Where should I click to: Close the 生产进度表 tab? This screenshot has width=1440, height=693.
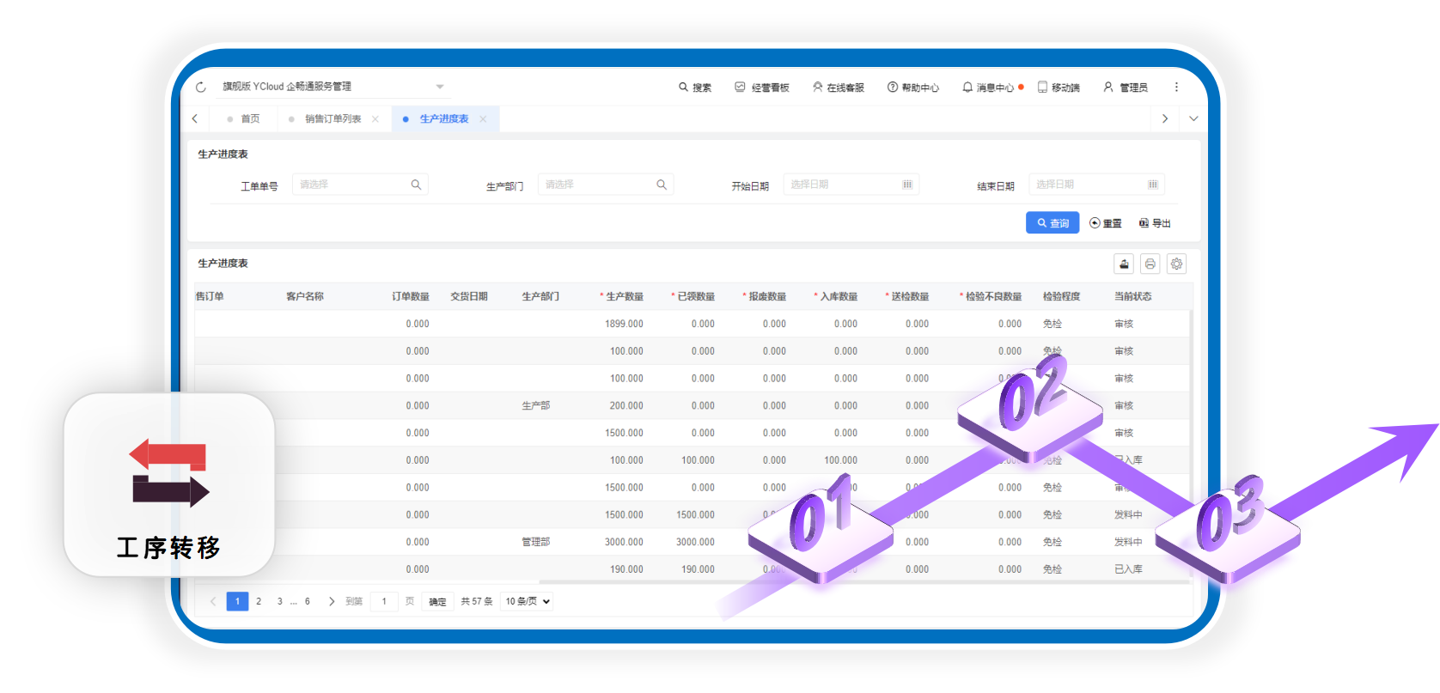(x=483, y=119)
